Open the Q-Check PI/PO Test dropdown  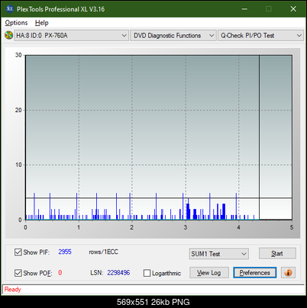point(260,36)
